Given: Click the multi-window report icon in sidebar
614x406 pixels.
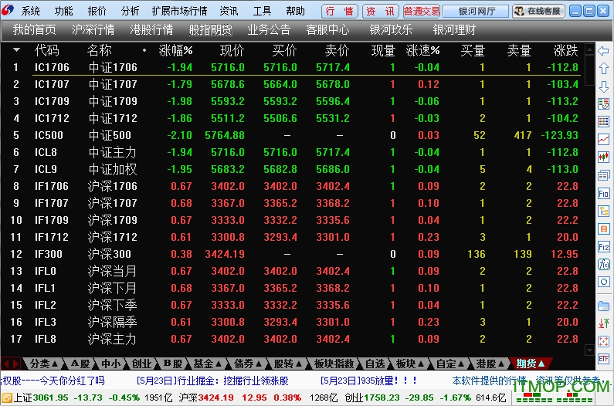Looking at the screenshot, I should point(603,175).
